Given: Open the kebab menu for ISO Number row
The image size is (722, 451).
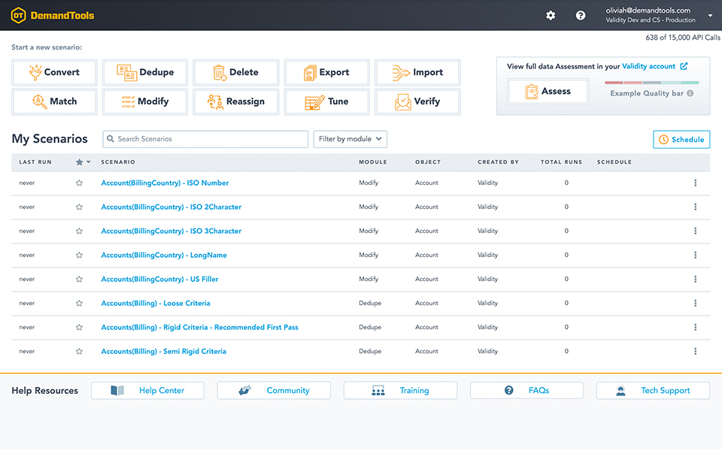Looking at the screenshot, I should click(x=695, y=183).
